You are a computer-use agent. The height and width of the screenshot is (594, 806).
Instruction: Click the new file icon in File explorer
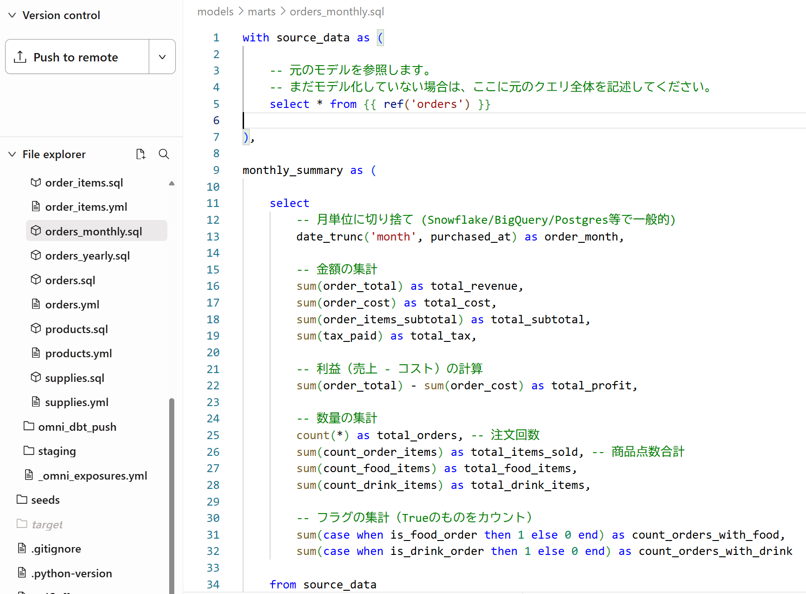(140, 154)
